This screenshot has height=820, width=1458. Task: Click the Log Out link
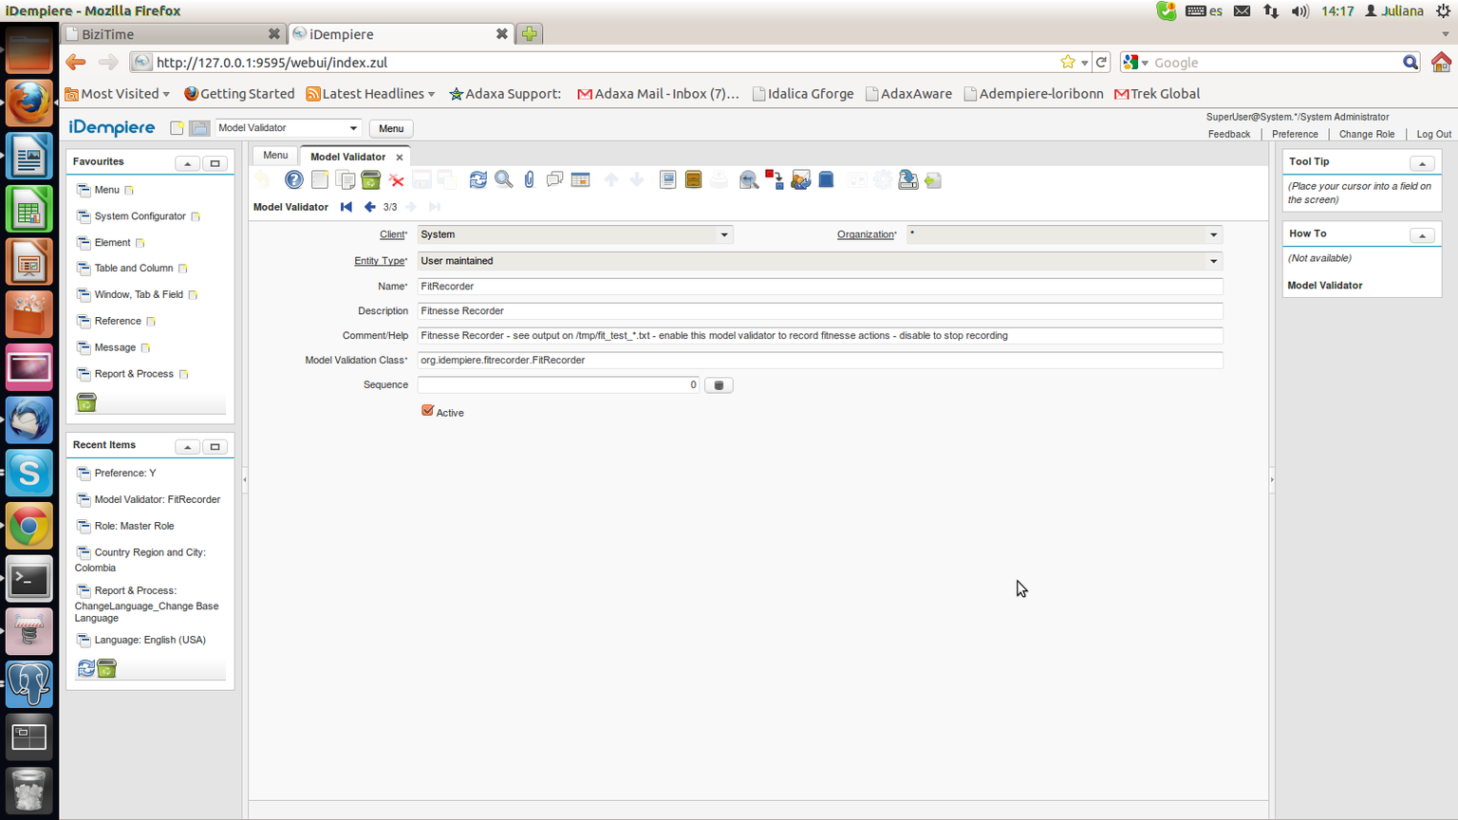tap(1433, 135)
